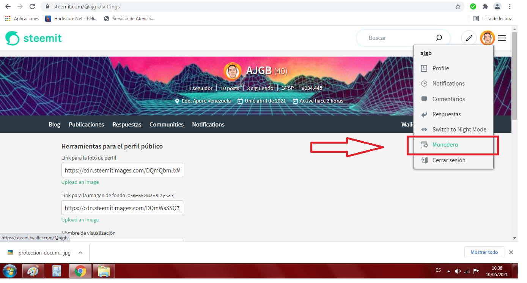
Task: Click the 14 SP stat
Action: click(288, 88)
